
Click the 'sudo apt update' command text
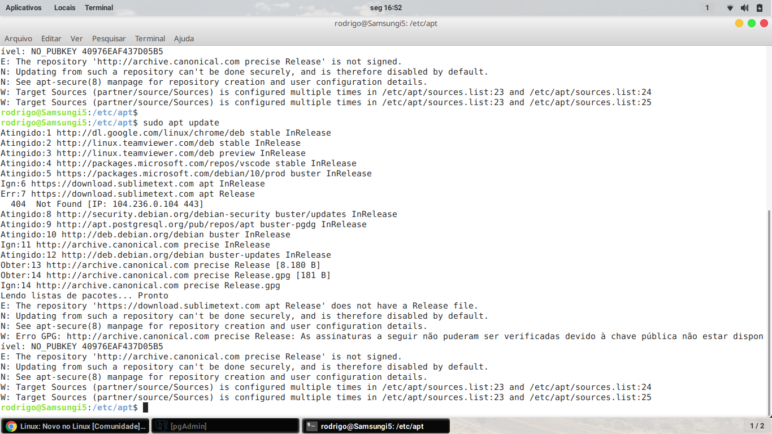[x=181, y=123]
